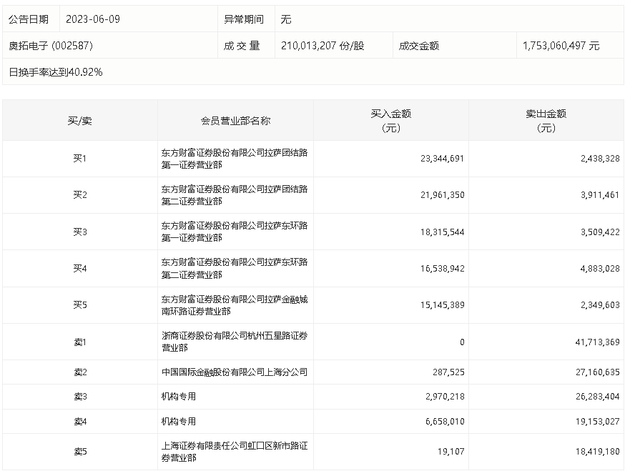The image size is (630, 471).
Task: Click buy amount 0 in 卖1 row
Action: [462, 342]
